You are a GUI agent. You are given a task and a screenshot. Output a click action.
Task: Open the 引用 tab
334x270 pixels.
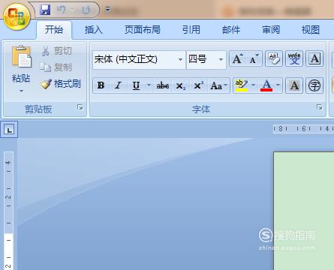pos(191,30)
